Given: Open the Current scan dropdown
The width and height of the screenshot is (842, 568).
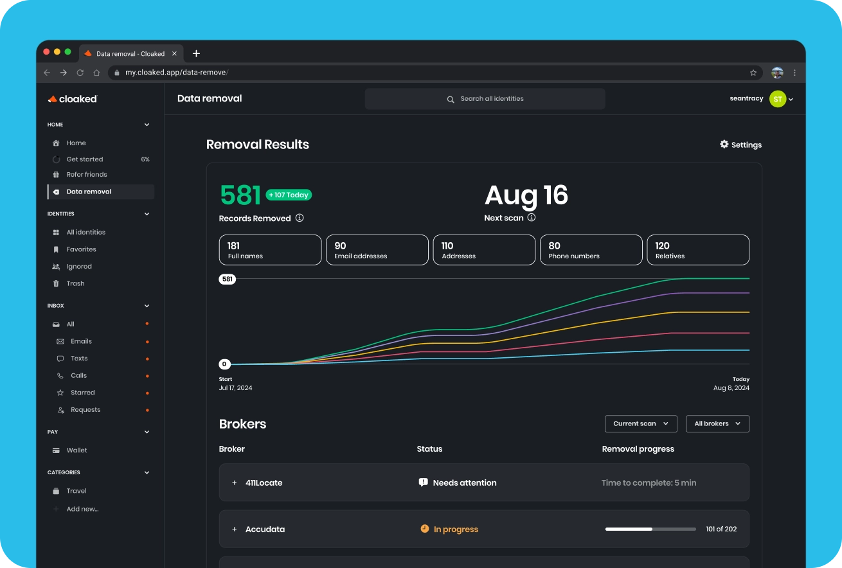Looking at the screenshot, I should pos(640,423).
